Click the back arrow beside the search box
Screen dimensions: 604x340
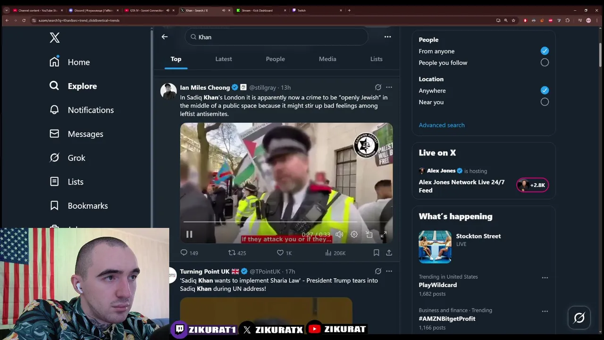165,37
